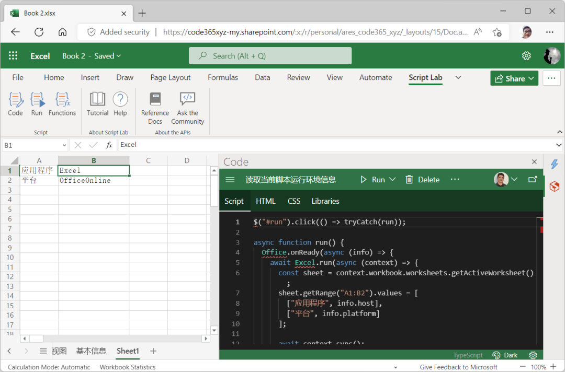This screenshot has height=372, width=565.
Task: Switch to the Home ribbon tab
Action: [x=54, y=77]
